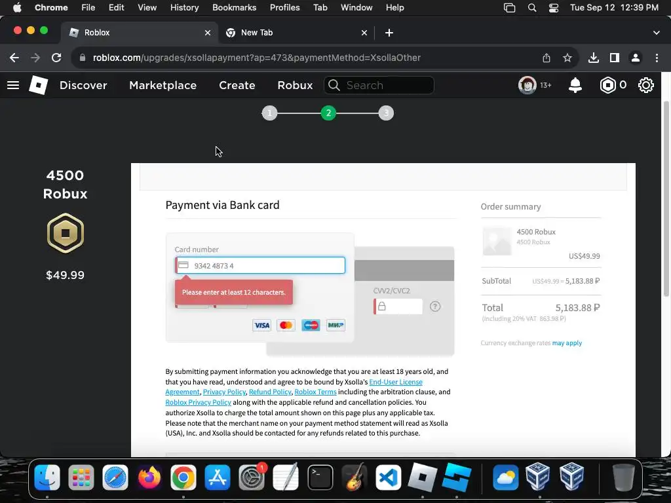Image resolution: width=671 pixels, height=503 pixels.
Task: Open the Profiles menu
Action: pyautogui.click(x=284, y=8)
